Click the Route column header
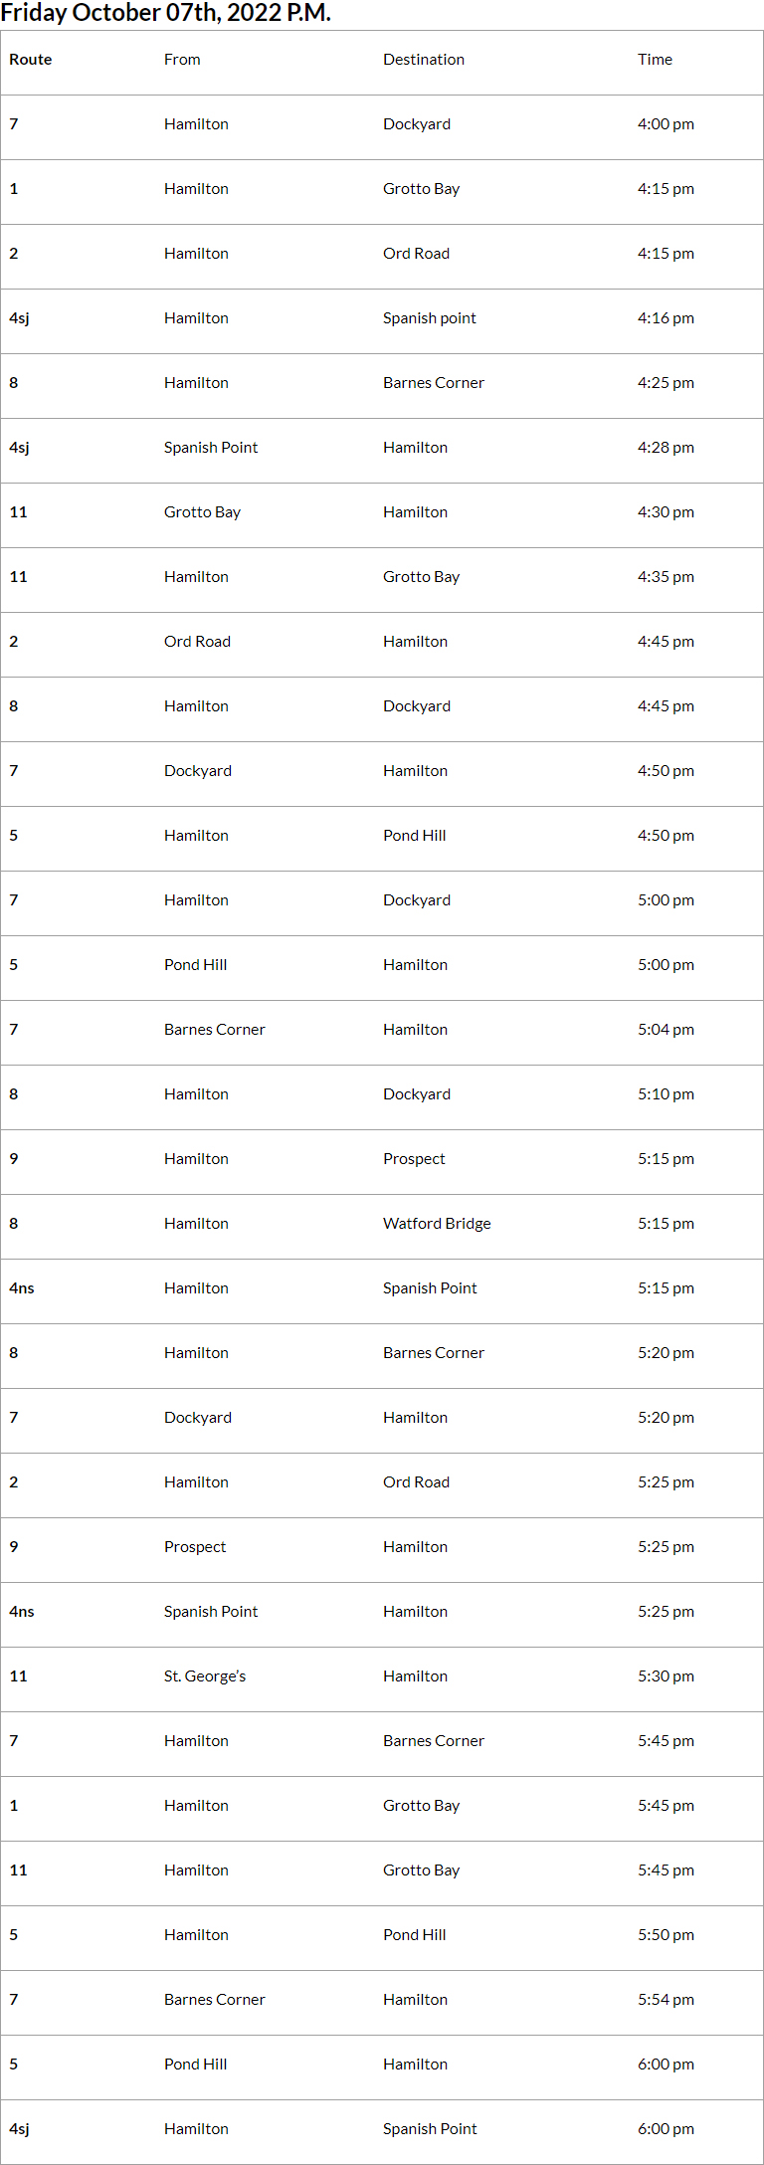764x2165 pixels. pyautogui.click(x=31, y=60)
